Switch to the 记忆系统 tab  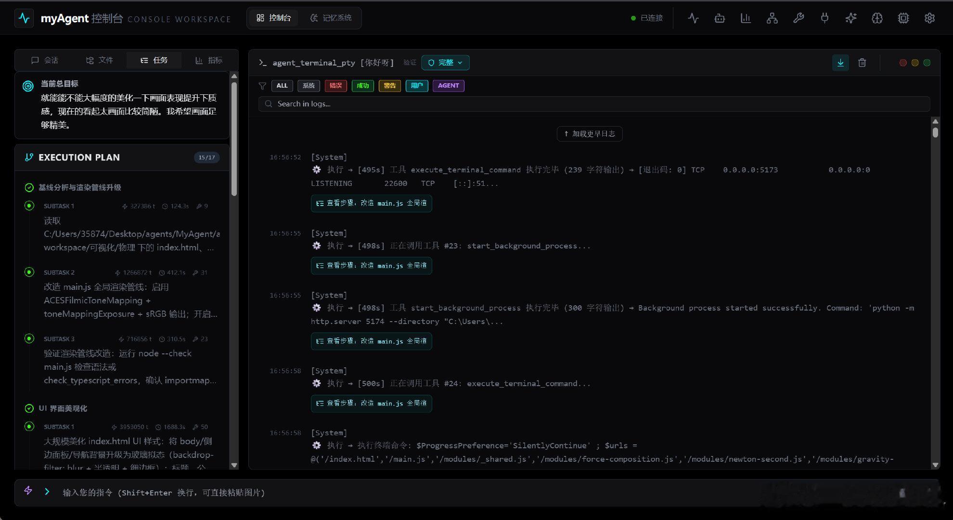tap(330, 18)
